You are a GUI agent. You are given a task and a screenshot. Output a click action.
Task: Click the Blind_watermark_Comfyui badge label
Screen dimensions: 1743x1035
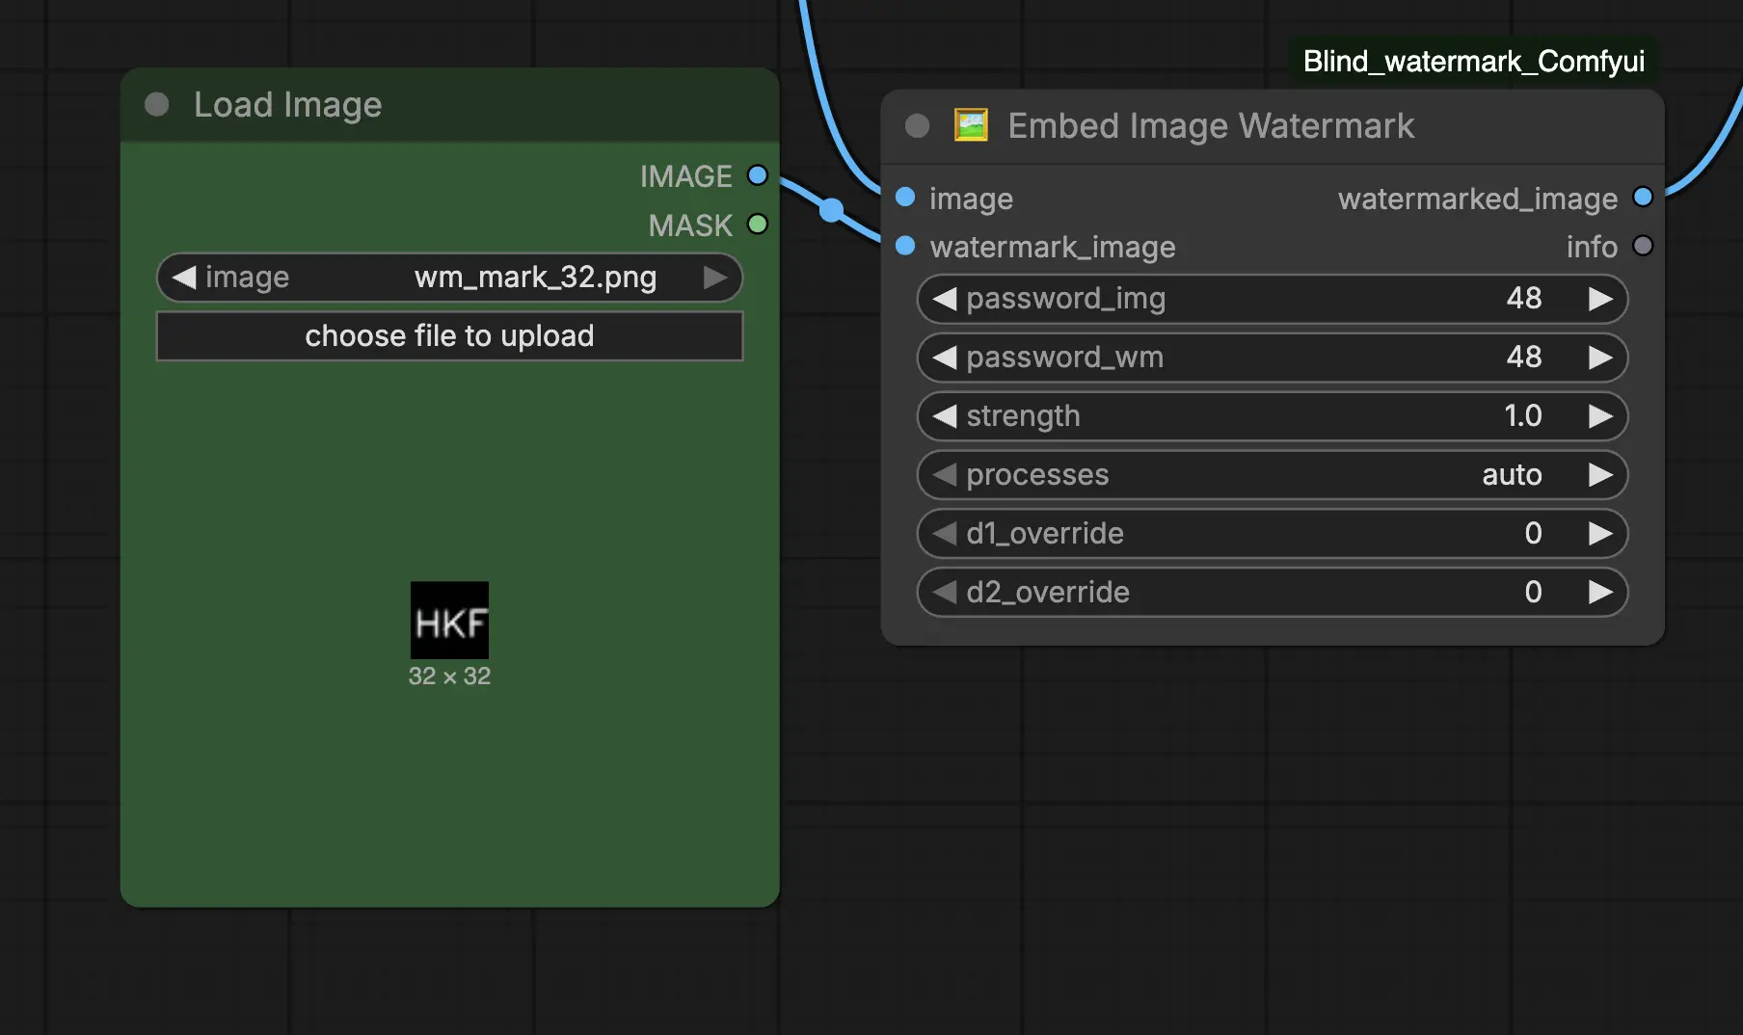(x=1474, y=62)
